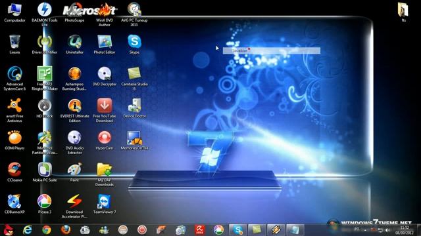
Task: Open Firefox from the taskbar
Action: pyautogui.click(x=66, y=230)
